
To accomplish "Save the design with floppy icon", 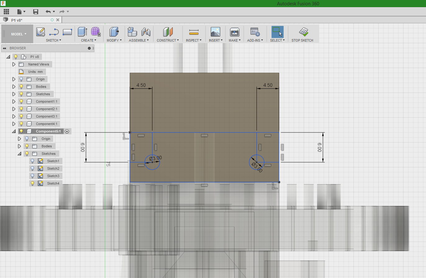I will pyautogui.click(x=36, y=12).
